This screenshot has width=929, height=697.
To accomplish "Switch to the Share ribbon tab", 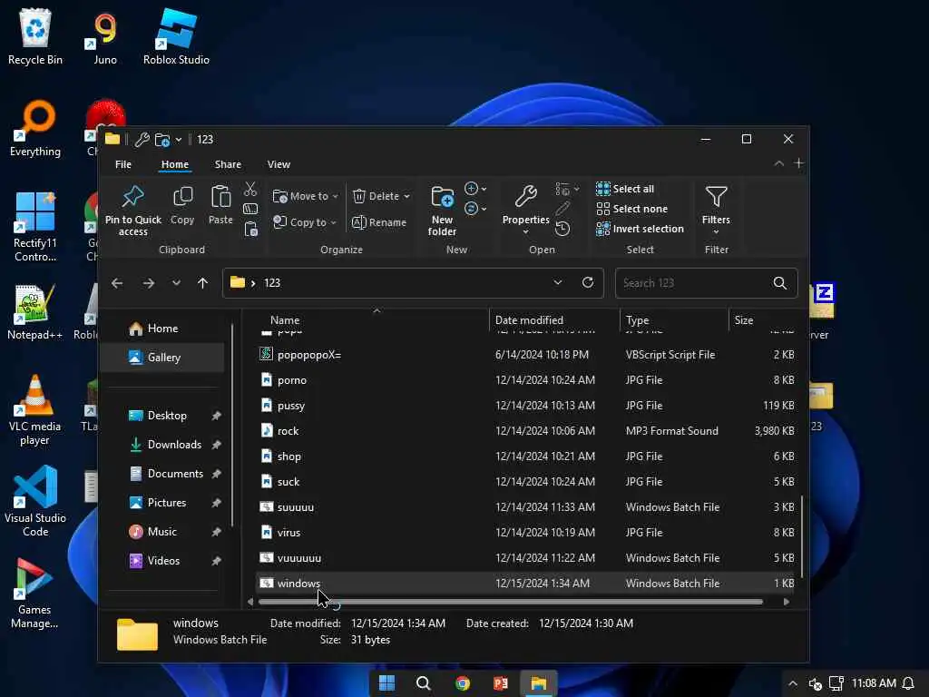I will click(x=228, y=164).
